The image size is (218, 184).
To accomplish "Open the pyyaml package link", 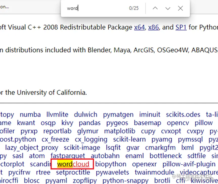I will click(56, 181).
